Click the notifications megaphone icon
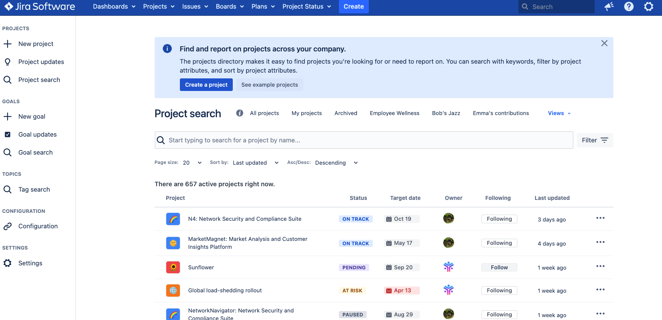This screenshot has height=320, width=662. (x=609, y=6)
